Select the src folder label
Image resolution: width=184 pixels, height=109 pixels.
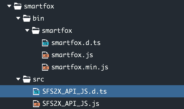click(39, 79)
